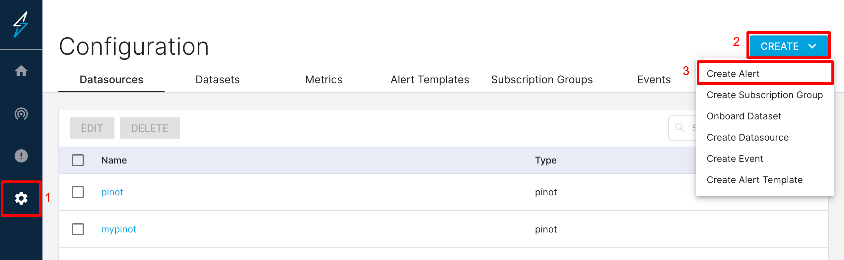Open the Configuration gear icon

[x=21, y=198]
